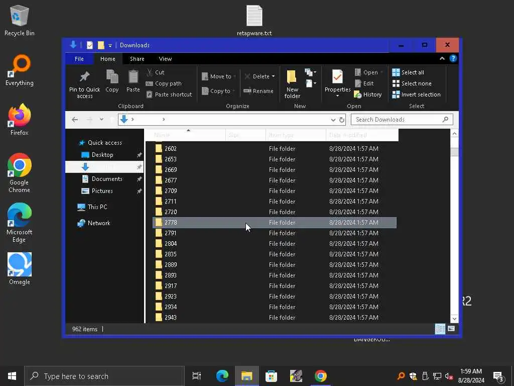Open Quick access in navigation pane
Image resolution: width=514 pixels, height=386 pixels.
100,142
